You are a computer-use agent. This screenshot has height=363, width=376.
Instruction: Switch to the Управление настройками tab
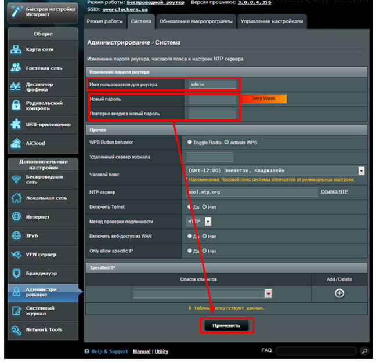point(272,21)
